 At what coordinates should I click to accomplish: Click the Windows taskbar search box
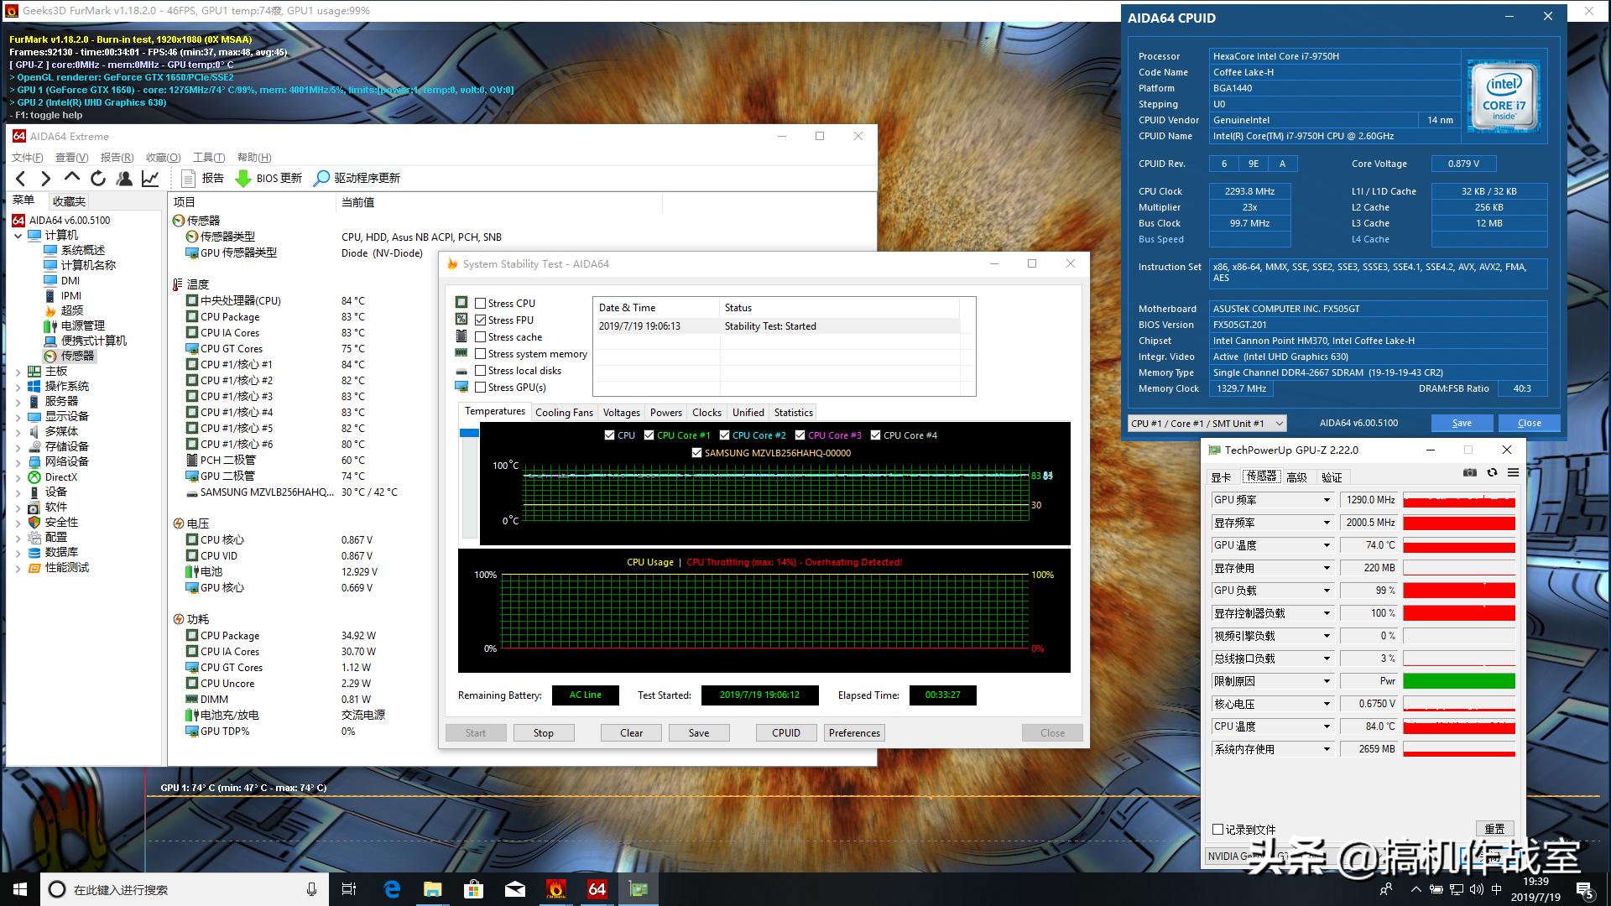[x=183, y=889]
